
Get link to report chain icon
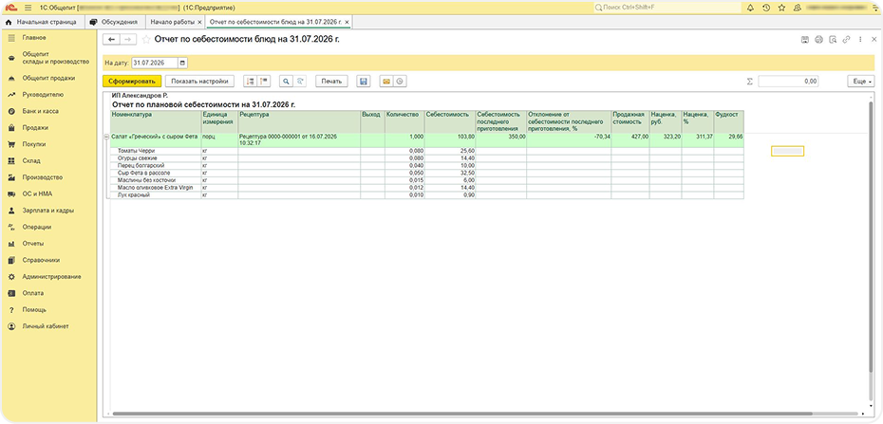[x=846, y=39]
